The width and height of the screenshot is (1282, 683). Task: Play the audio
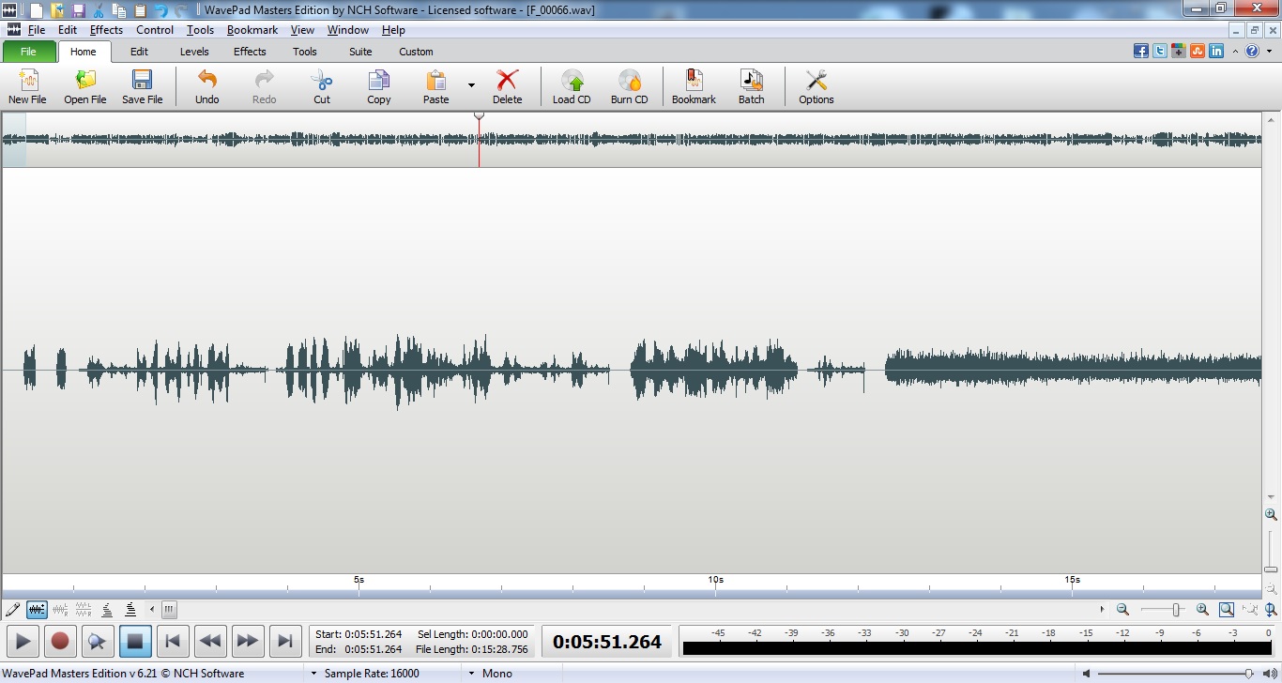(23, 642)
